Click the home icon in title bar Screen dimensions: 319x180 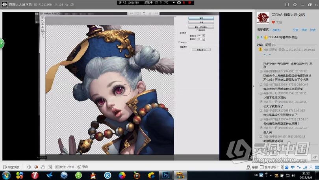pyautogui.click(x=295, y=4)
